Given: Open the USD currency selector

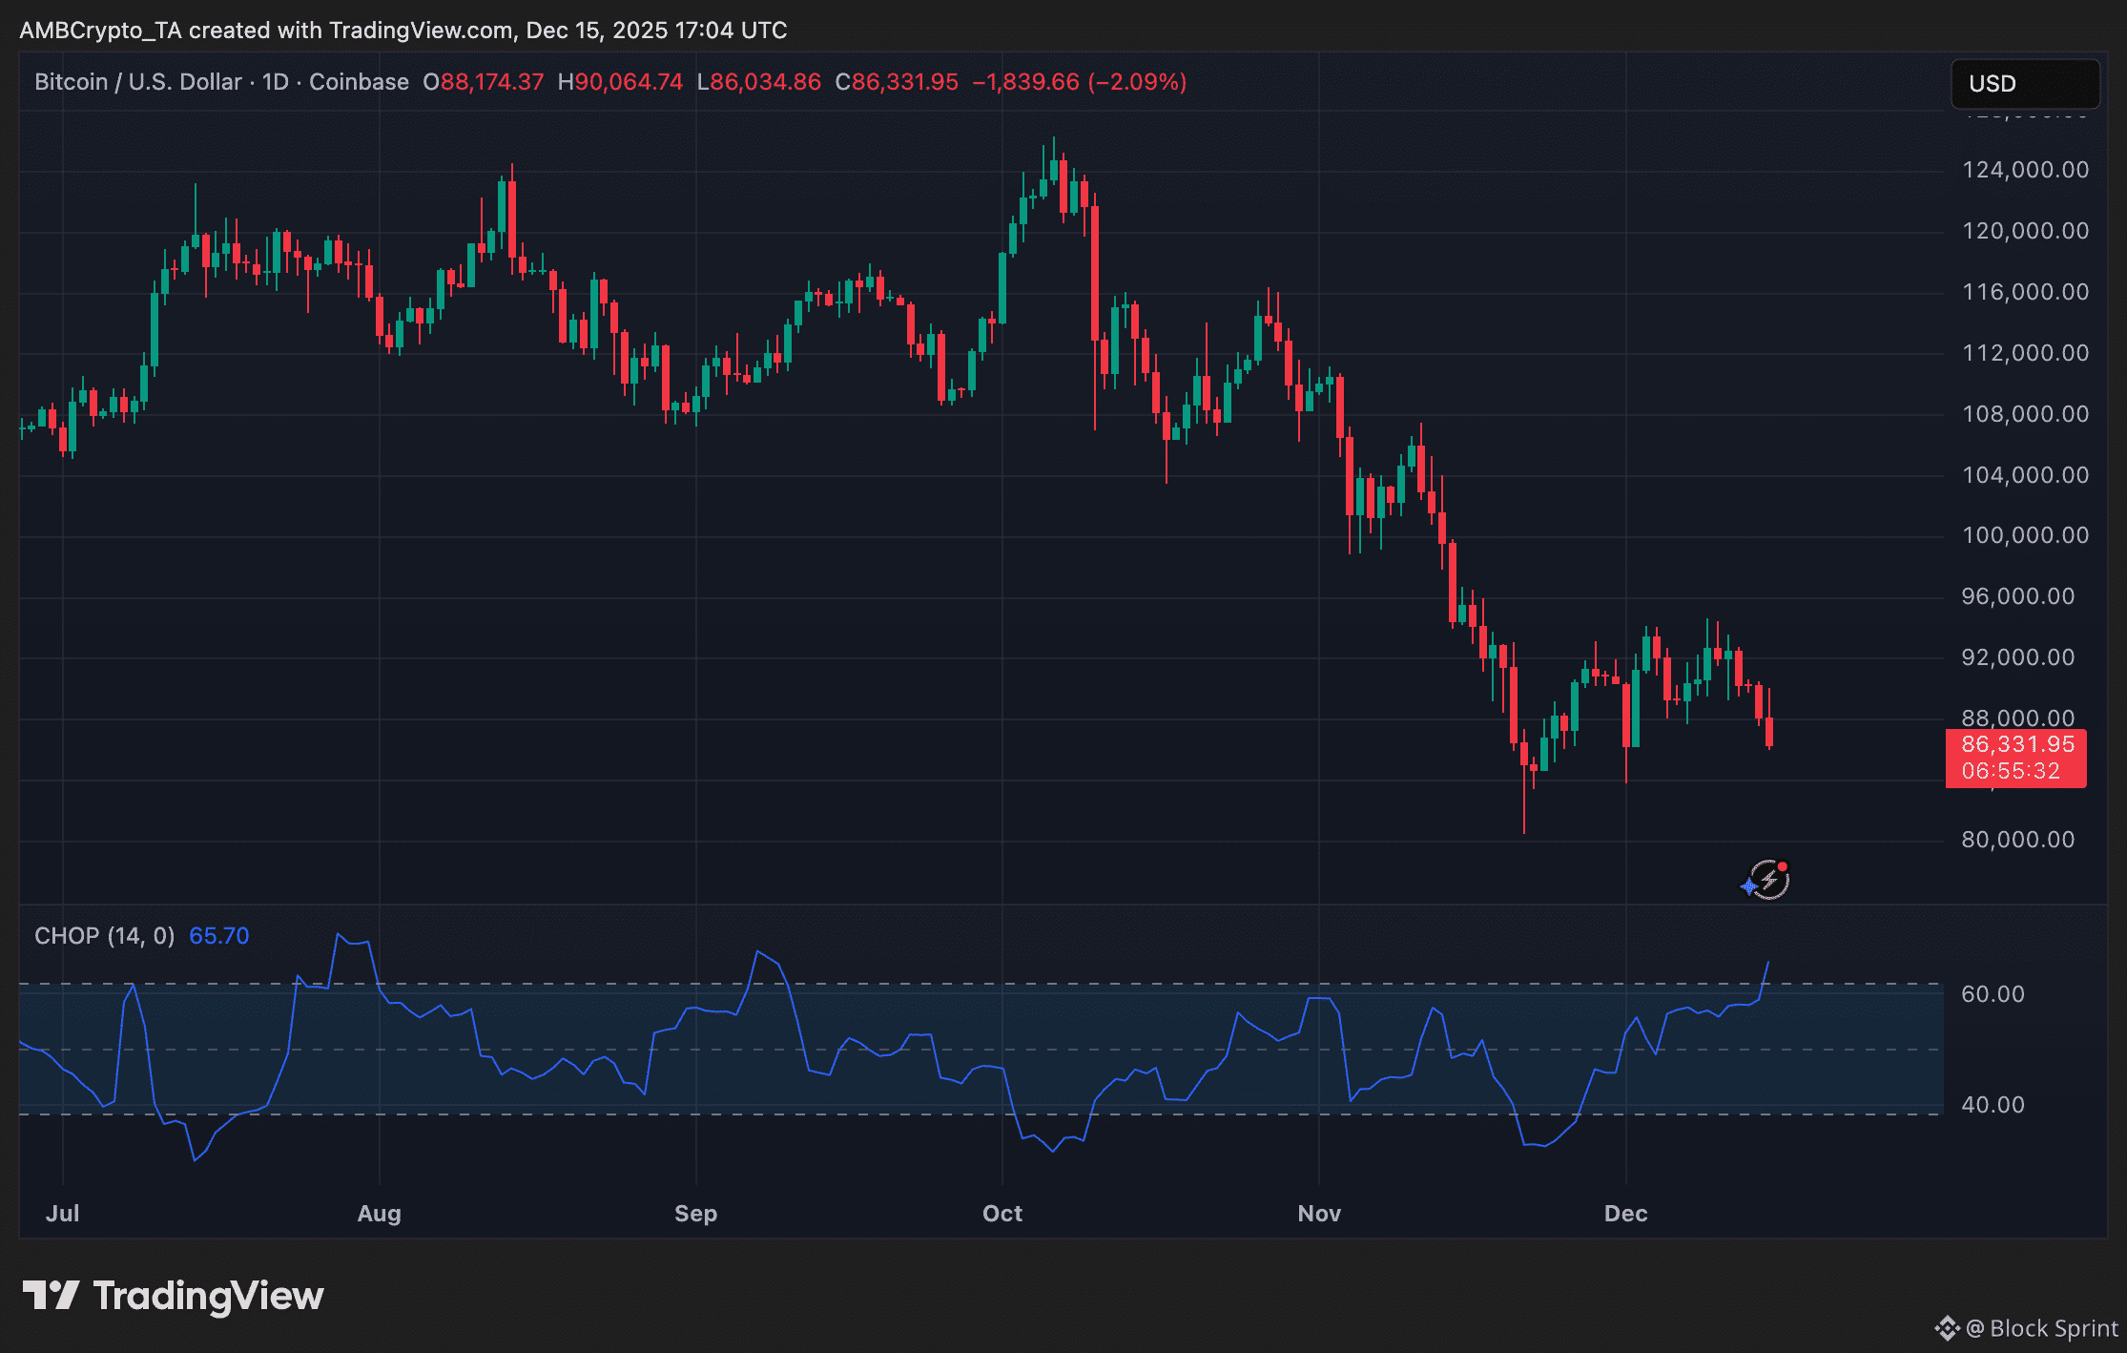Looking at the screenshot, I should click(2024, 84).
